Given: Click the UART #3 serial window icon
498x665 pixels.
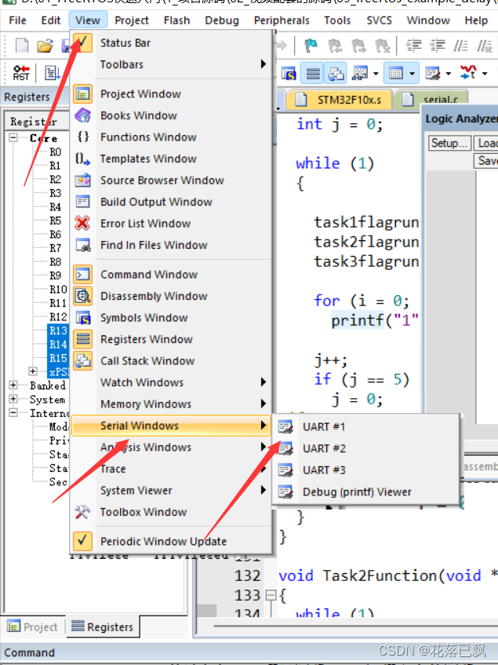Looking at the screenshot, I should (285, 470).
